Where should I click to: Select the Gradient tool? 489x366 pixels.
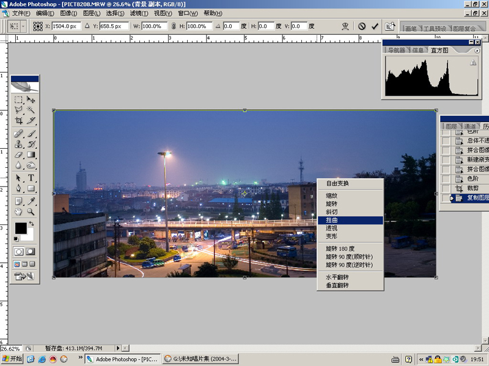(x=31, y=155)
